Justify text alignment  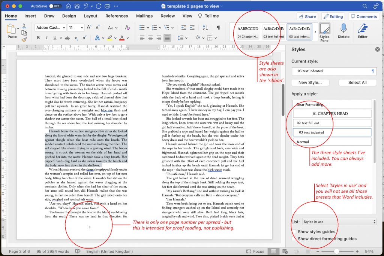[167, 38]
